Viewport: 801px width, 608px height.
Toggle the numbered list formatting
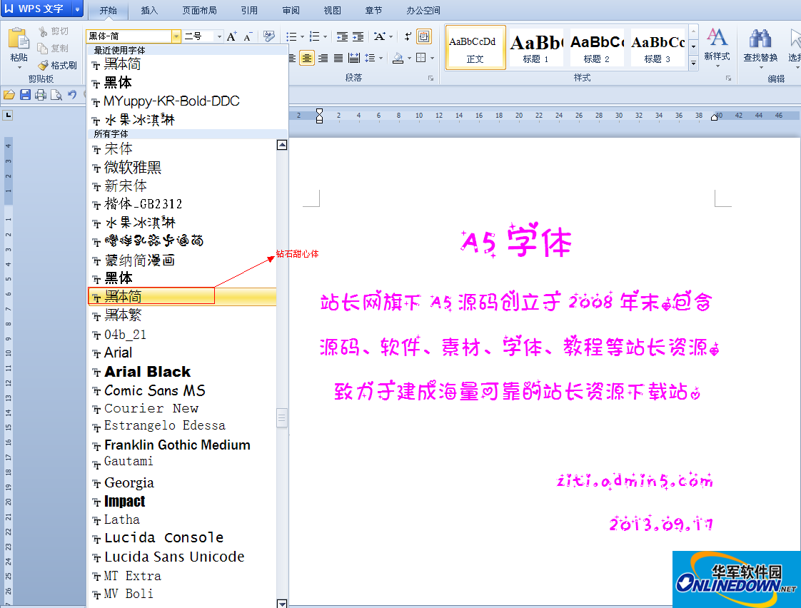(315, 36)
